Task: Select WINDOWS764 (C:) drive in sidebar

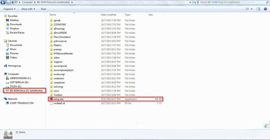Action: [x=19, y=78]
